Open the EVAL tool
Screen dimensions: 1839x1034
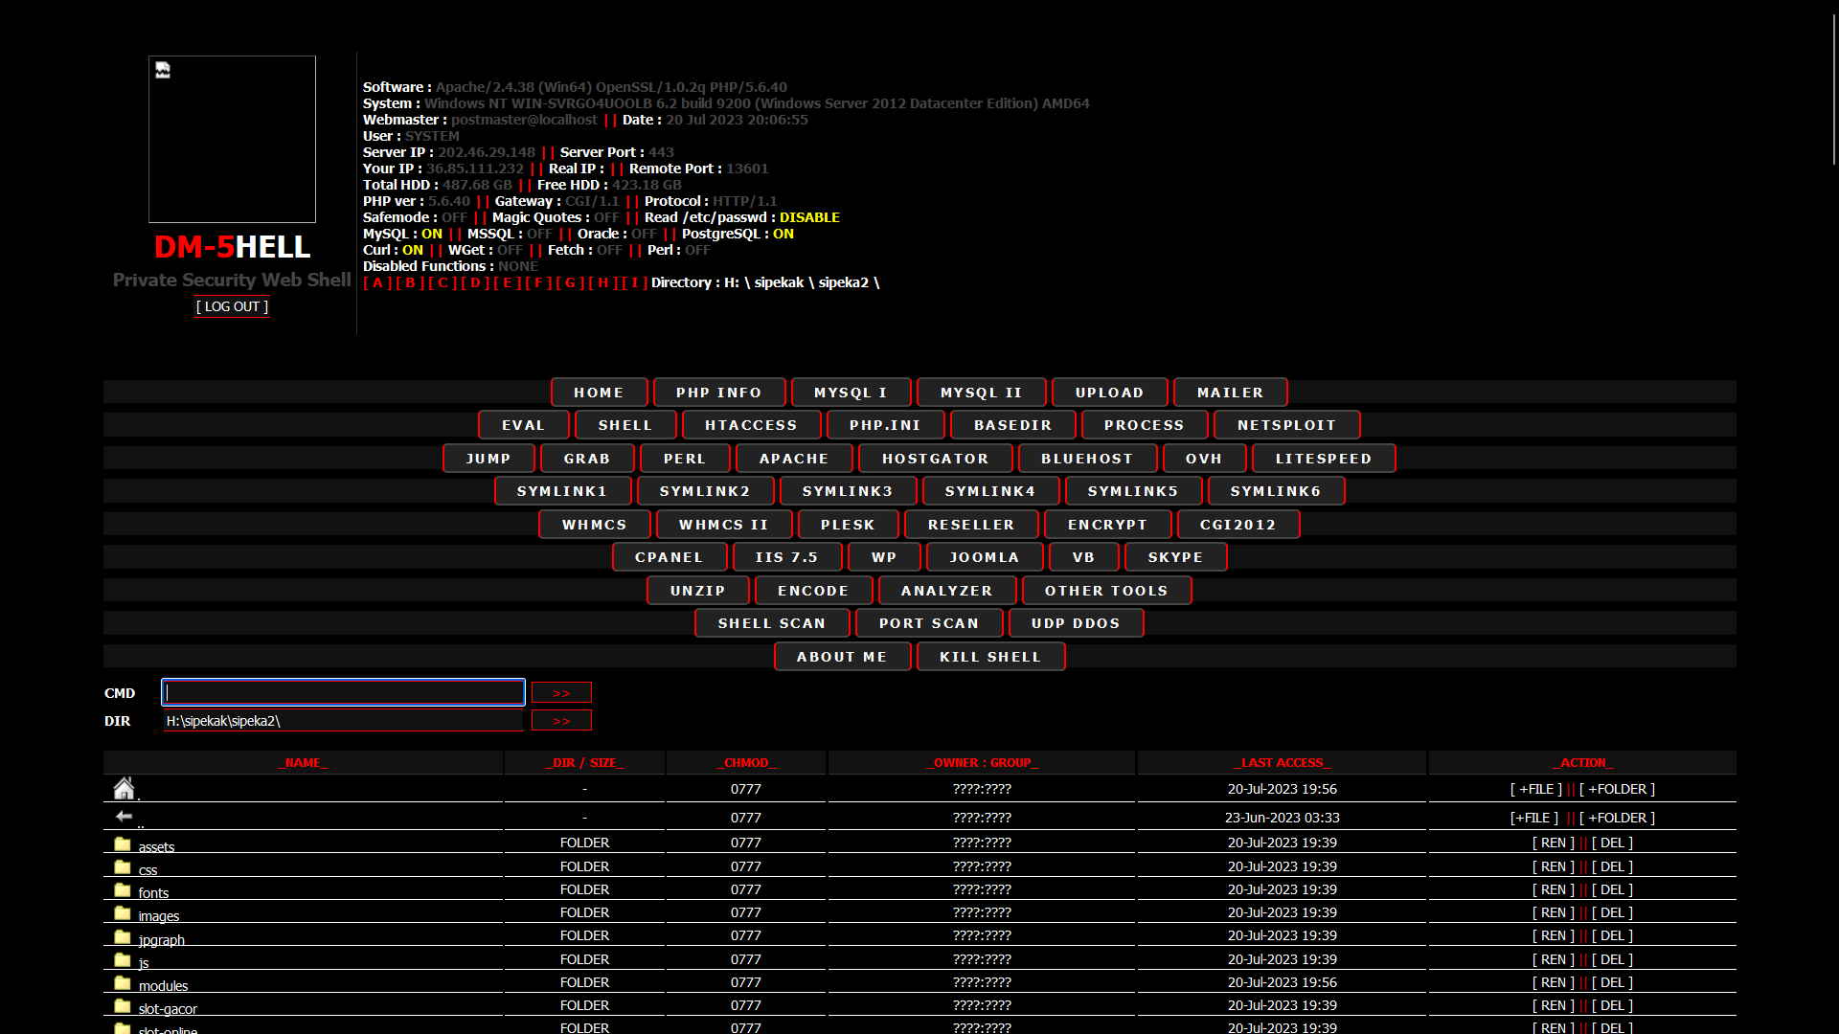click(524, 425)
